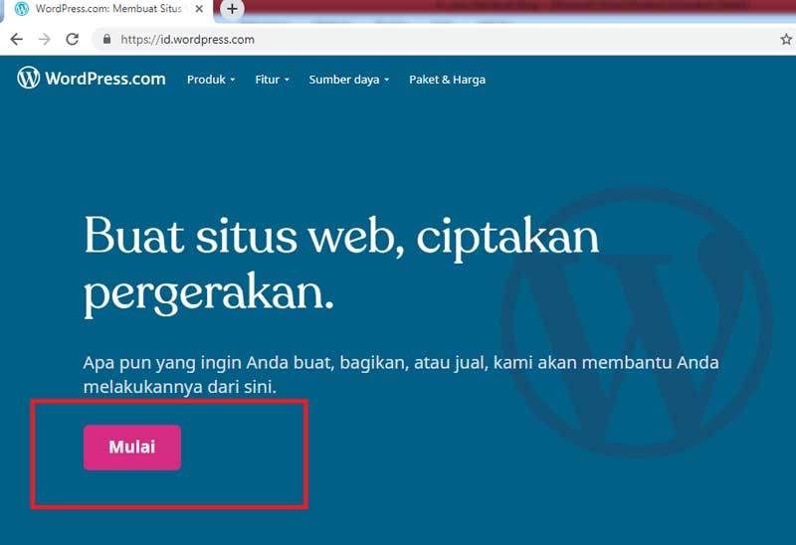Bookmark this page with the star icon
Screen dimensions: 796x545
pyautogui.click(x=786, y=39)
